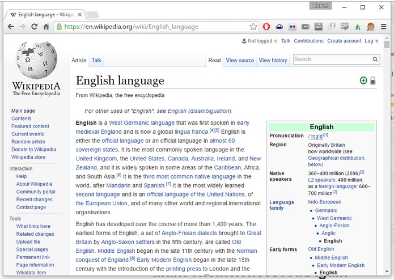Screen dimensions: 394x280
Task: Click the search magnifying glass icon
Action: tap(375, 59)
